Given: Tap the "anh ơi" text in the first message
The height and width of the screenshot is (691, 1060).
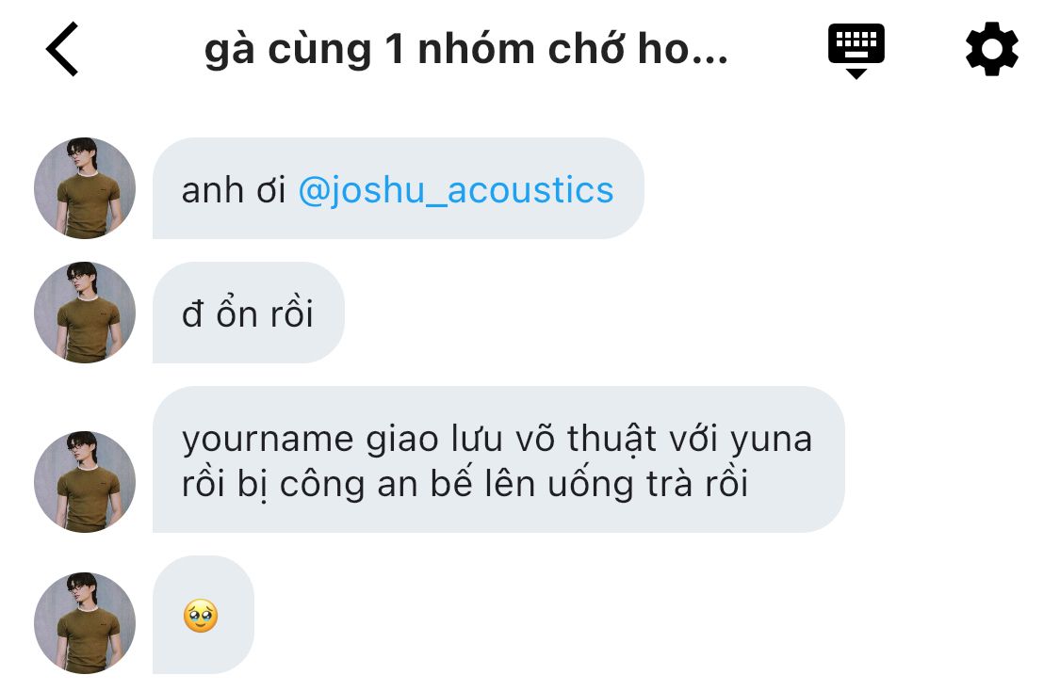Looking at the screenshot, I should 234,190.
